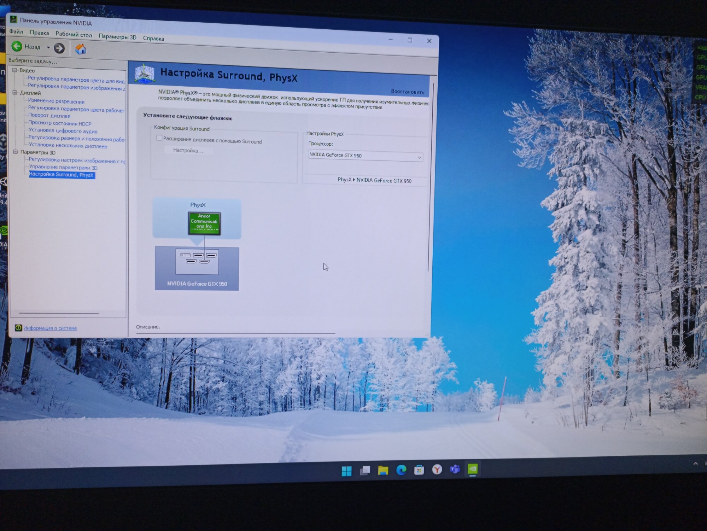Screen dimensions: 707x531
Task: Click the Home house icon
Action: click(x=81, y=49)
